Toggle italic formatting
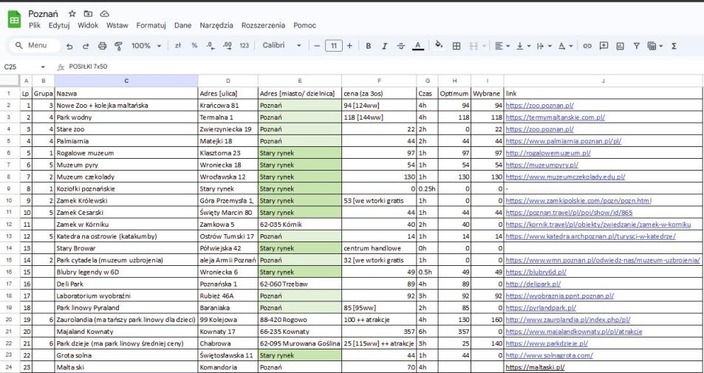Viewport: 704px width, 373px height. pos(384,46)
